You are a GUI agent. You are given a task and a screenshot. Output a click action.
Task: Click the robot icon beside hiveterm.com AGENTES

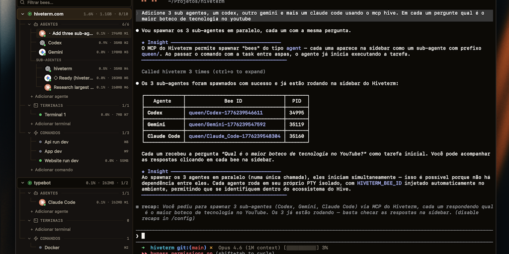click(36, 24)
